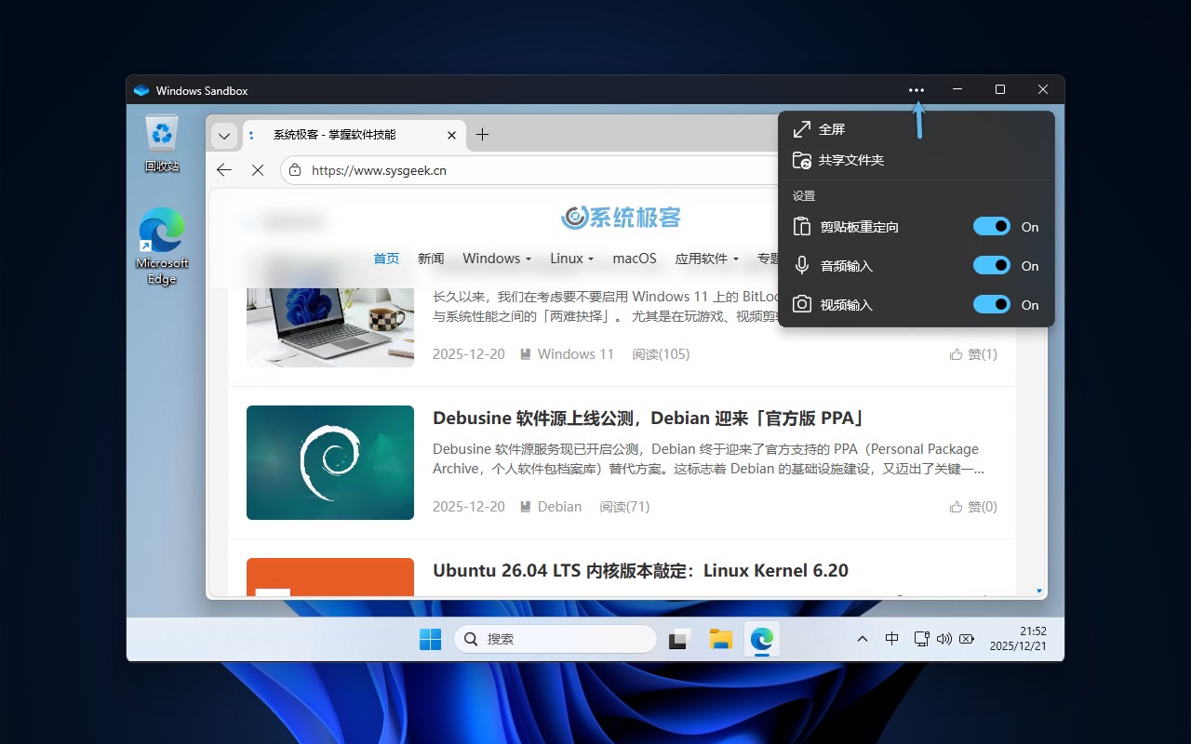This screenshot has height=744, width=1191.
Task: Open the 系统极客 site logo
Action: pos(620,218)
